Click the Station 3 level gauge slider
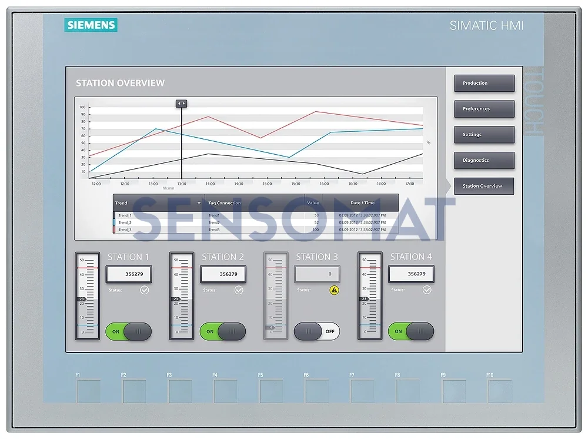The image size is (588, 439). pos(276,296)
